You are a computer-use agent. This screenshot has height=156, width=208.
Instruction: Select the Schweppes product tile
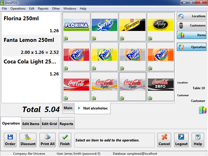click(x=133, y=27)
